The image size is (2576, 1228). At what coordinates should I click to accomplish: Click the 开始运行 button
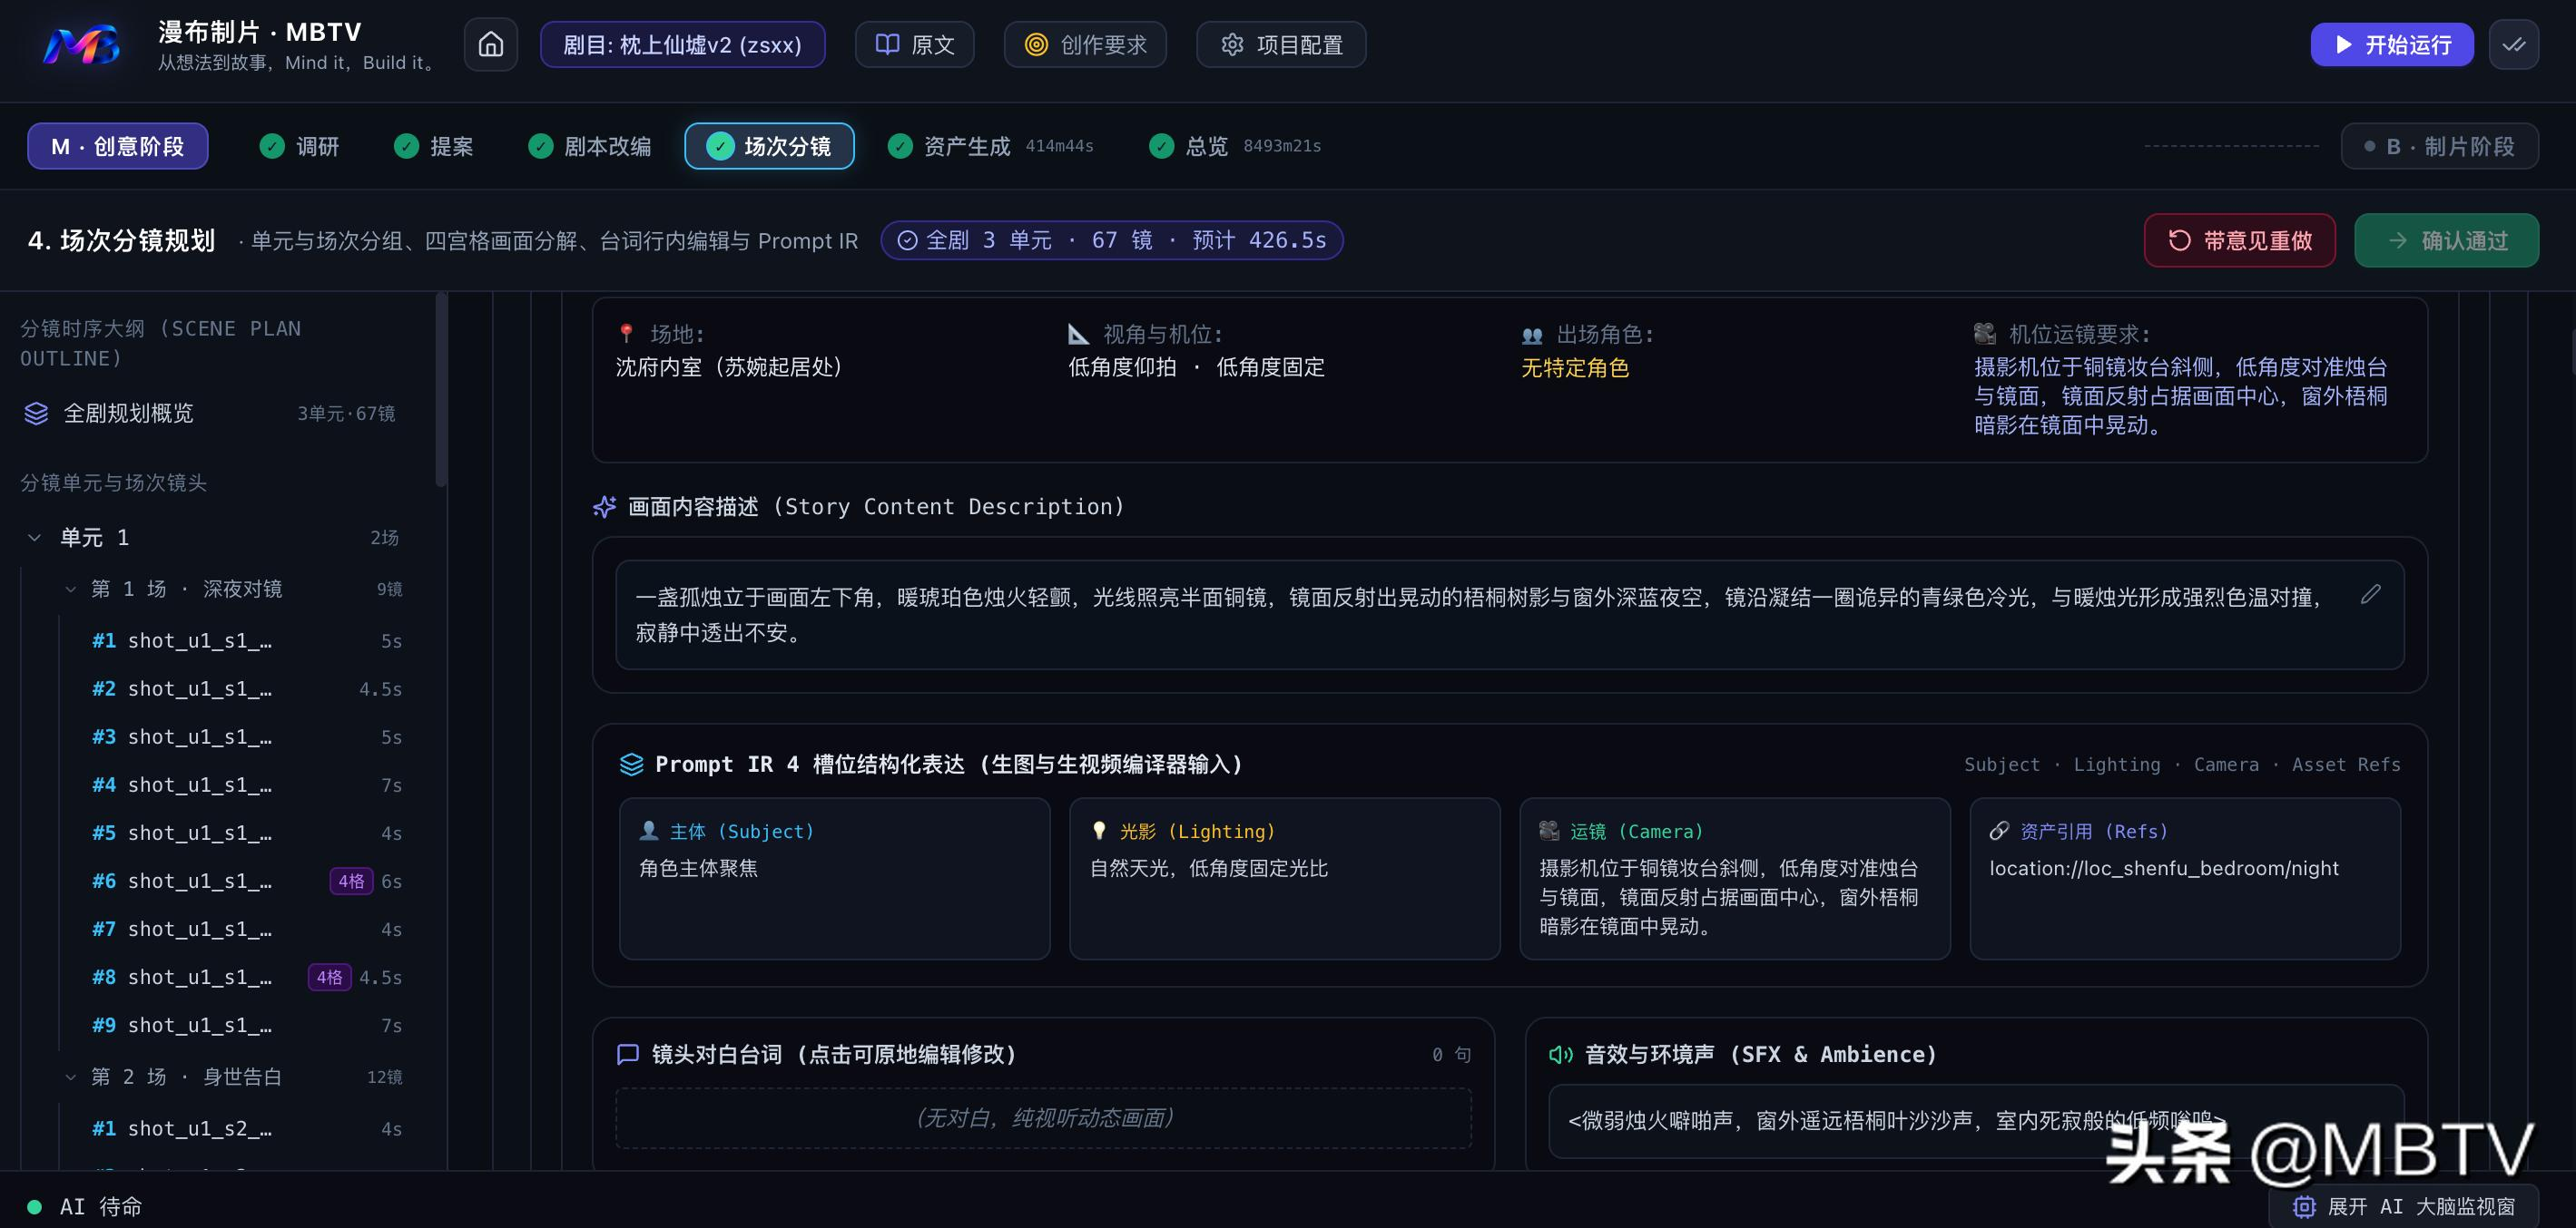coord(2391,45)
